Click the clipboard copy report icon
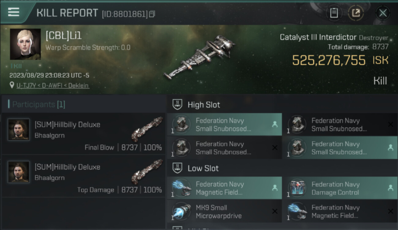The height and width of the screenshot is (230, 398). coord(334,13)
